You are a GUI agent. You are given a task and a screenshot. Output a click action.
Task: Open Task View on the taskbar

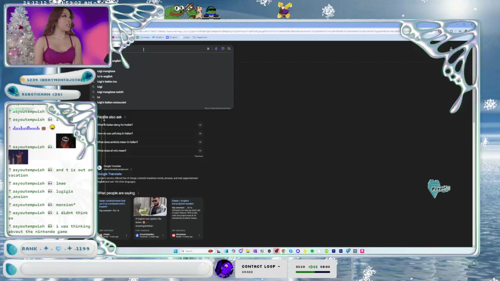point(219,251)
